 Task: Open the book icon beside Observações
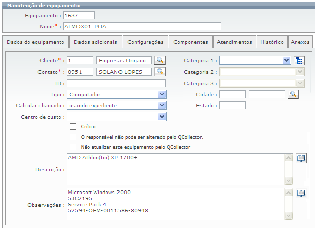(301, 194)
